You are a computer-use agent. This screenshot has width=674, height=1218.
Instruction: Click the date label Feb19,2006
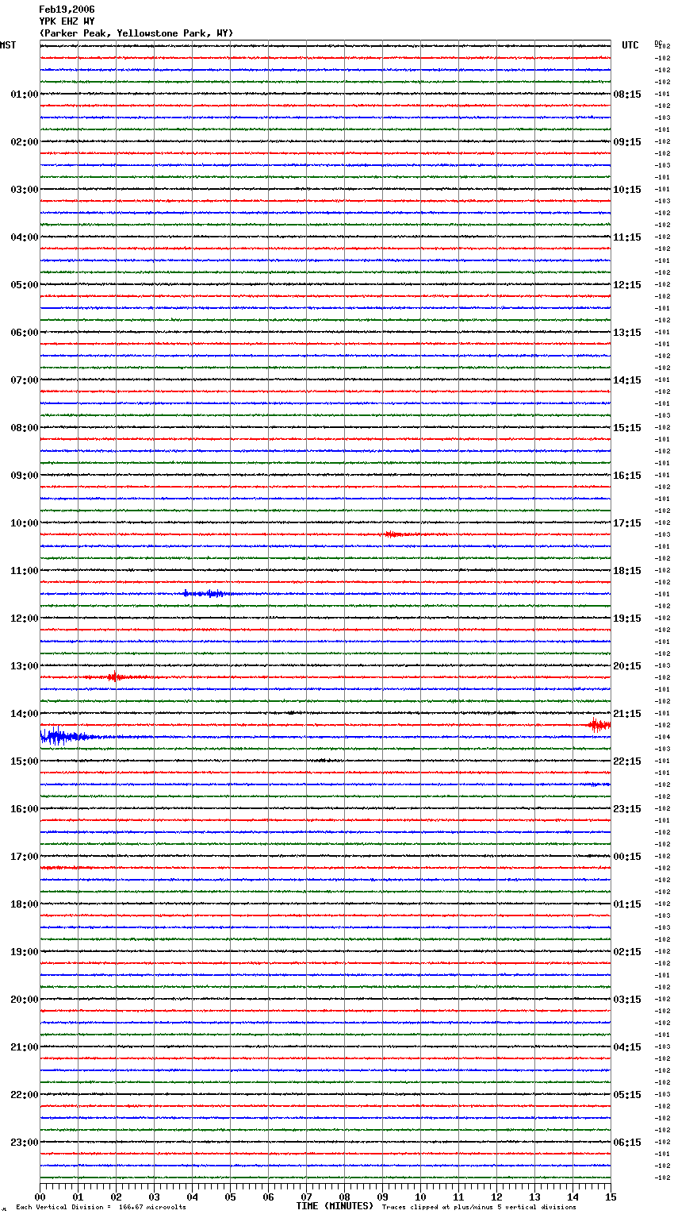[x=67, y=10]
